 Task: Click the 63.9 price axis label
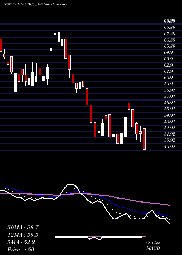pyautogui.click(x=168, y=59)
